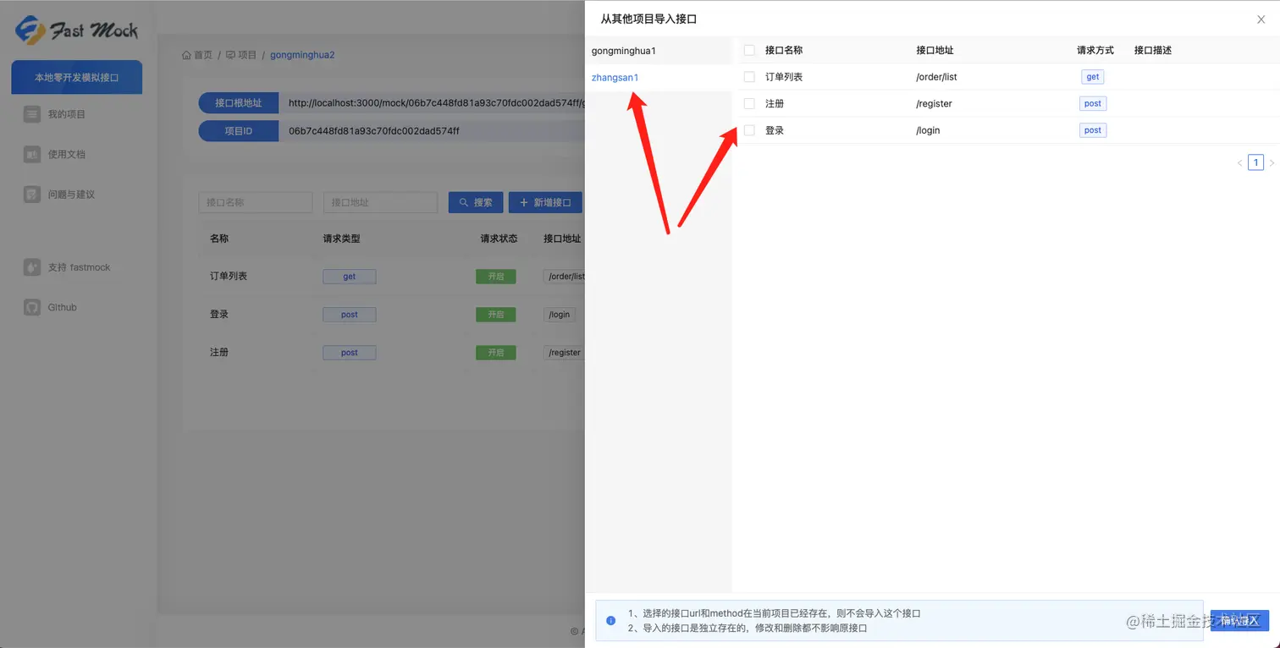Open 问题与建议 sidebar icon
This screenshot has width=1280, height=648.
click(x=32, y=195)
